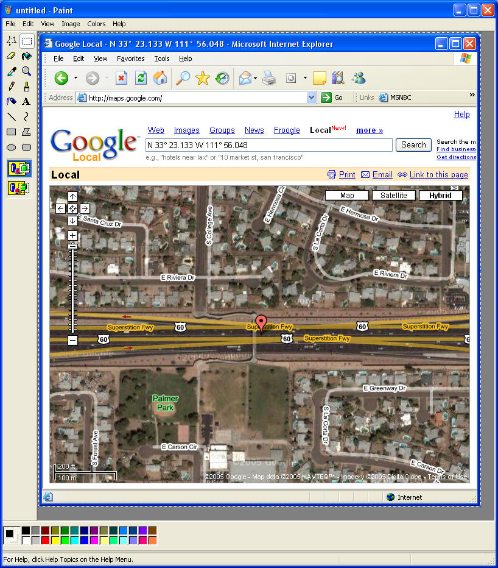Click the 'Palmer Park' label on the map
Image resolution: width=498 pixels, height=568 pixels.
point(166,403)
